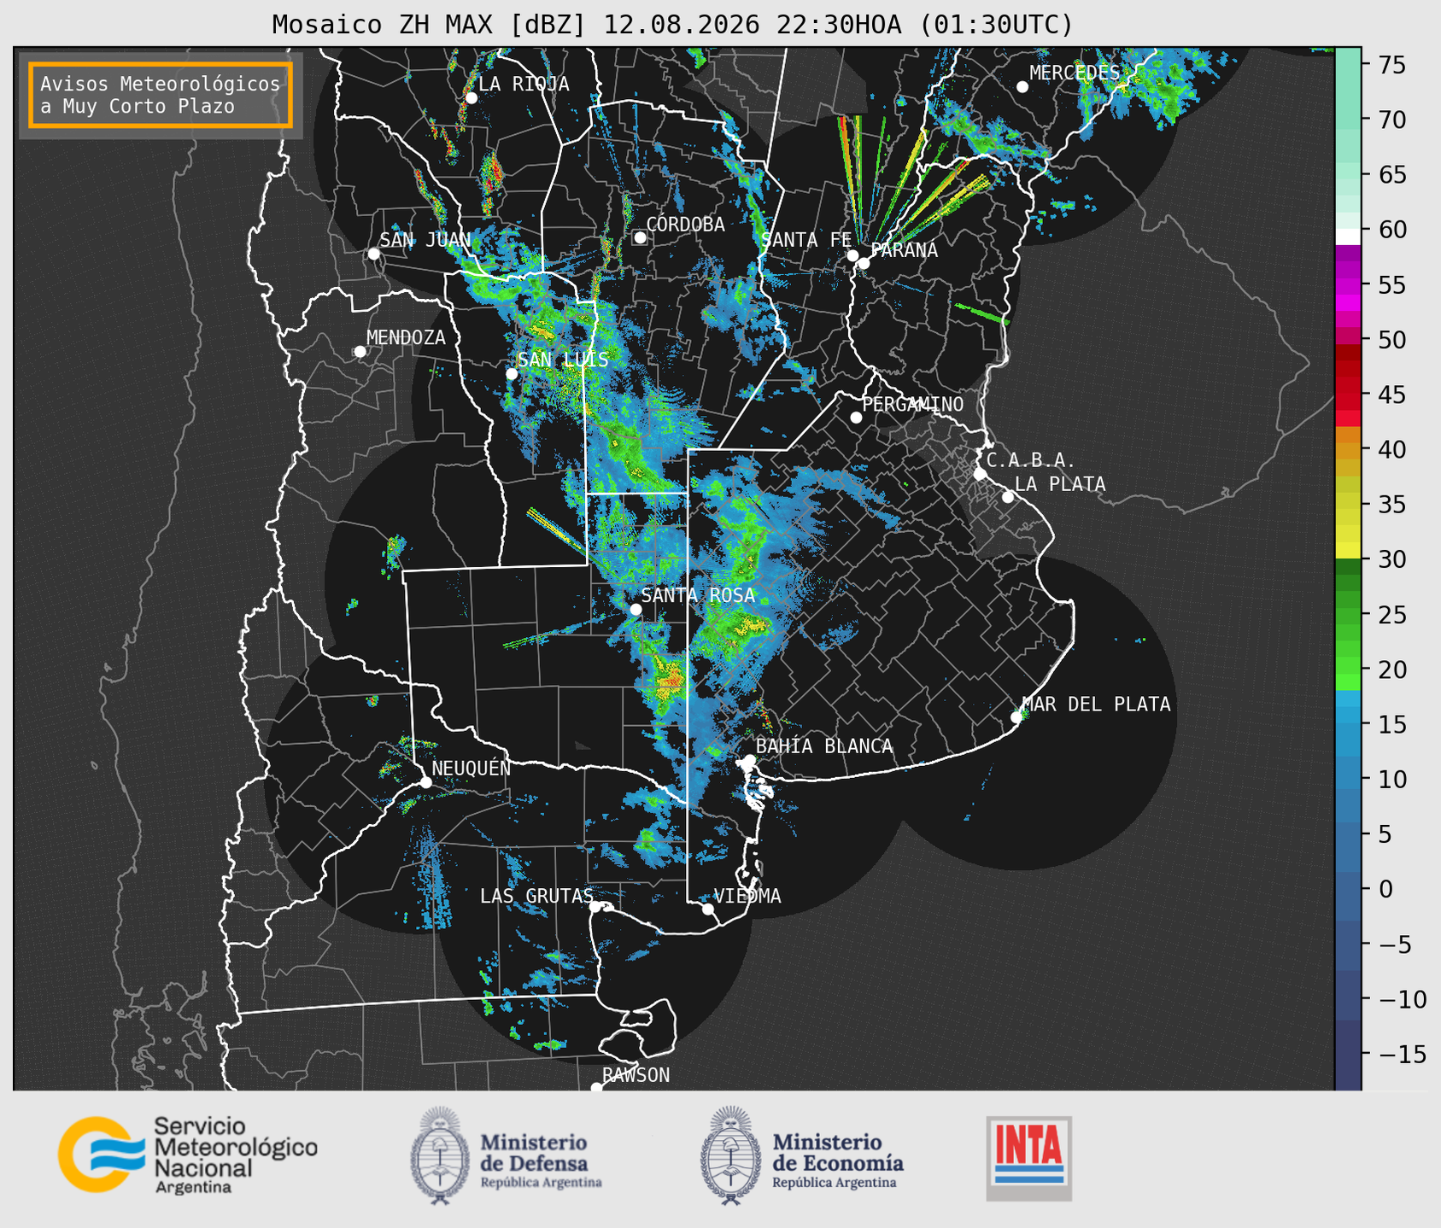Click the Servicio Meteorológico Nacional logo
Image resolution: width=1441 pixels, height=1228 pixels.
187,1155
